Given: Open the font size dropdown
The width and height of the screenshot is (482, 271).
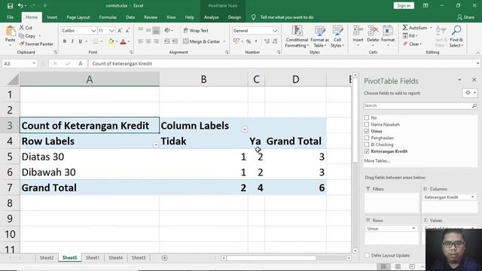Looking at the screenshot, I should [x=111, y=31].
